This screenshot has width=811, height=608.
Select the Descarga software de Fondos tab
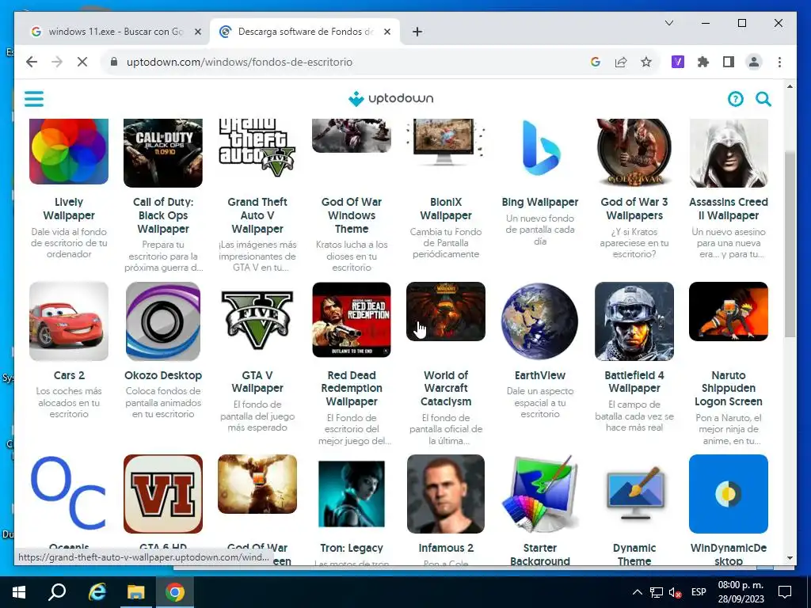pos(305,32)
